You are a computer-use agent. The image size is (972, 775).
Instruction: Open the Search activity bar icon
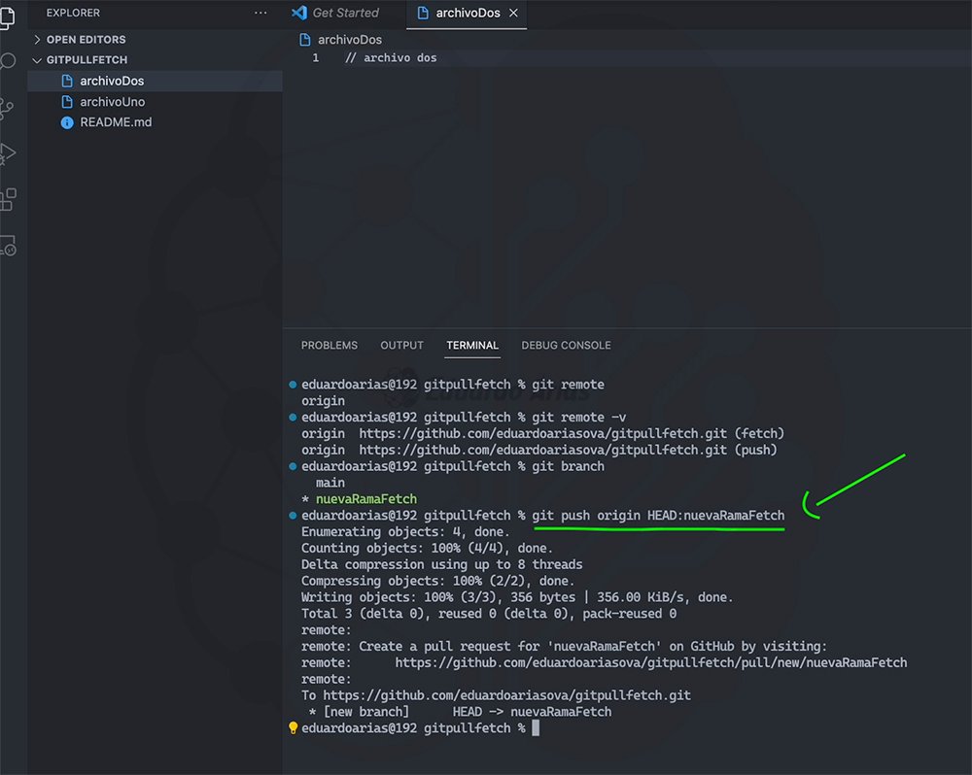(x=7, y=61)
